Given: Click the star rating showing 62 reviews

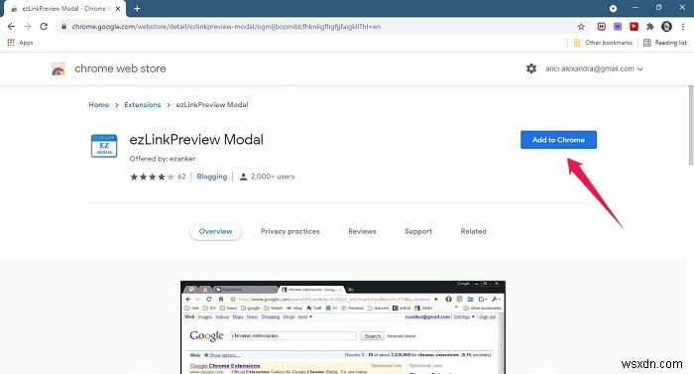Looking at the screenshot, I should pyautogui.click(x=158, y=177).
